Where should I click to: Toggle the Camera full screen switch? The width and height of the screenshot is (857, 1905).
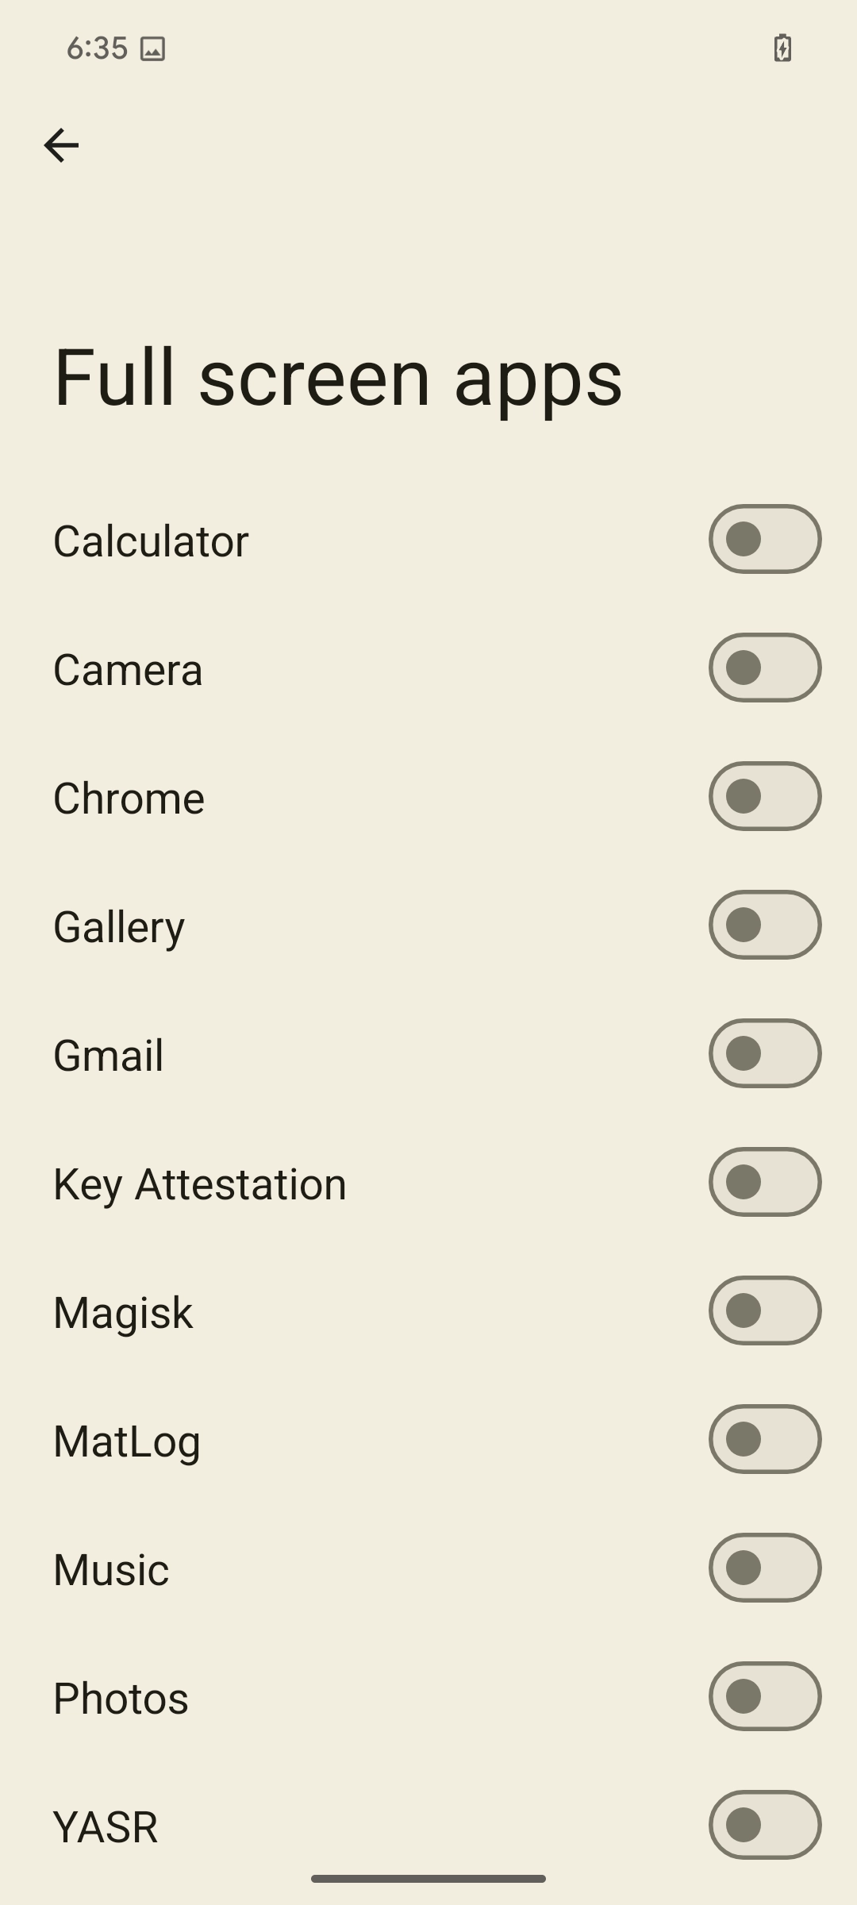click(764, 668)
